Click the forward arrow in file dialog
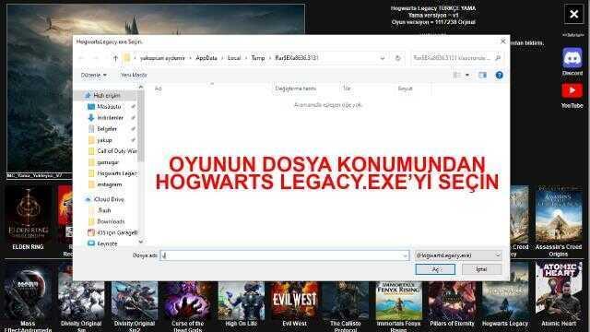Image resolution: width=590 pixels, height=332 pixels. click(96, 58)
